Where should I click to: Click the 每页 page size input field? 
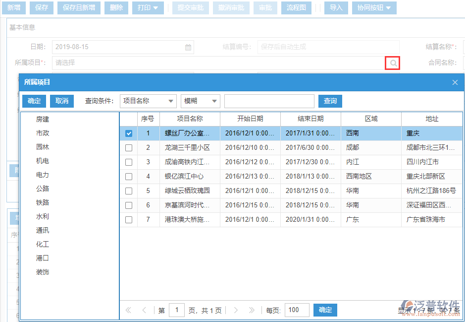pyautogui.click(x=297, y=310)
